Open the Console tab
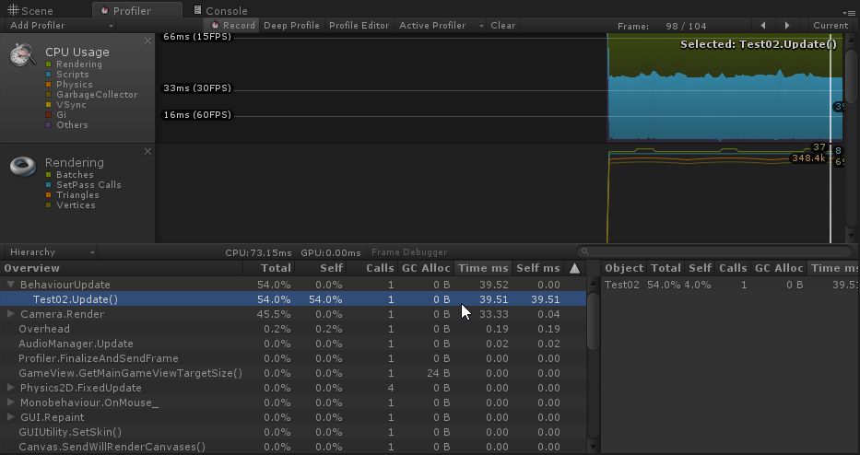 click(x=220, y=10)
